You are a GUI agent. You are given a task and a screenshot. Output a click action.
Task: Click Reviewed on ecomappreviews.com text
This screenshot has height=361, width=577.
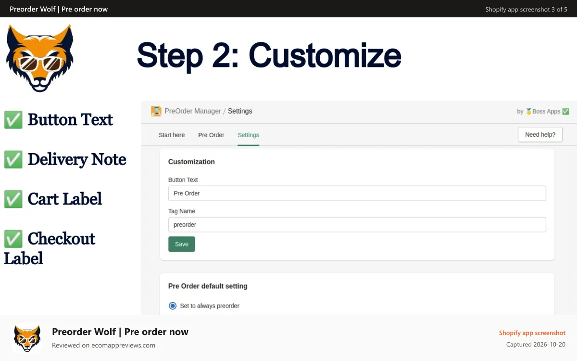[x=103, y=345]
